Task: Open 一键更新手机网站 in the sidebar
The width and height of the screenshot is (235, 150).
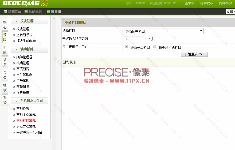Action: tap(29, 132)
